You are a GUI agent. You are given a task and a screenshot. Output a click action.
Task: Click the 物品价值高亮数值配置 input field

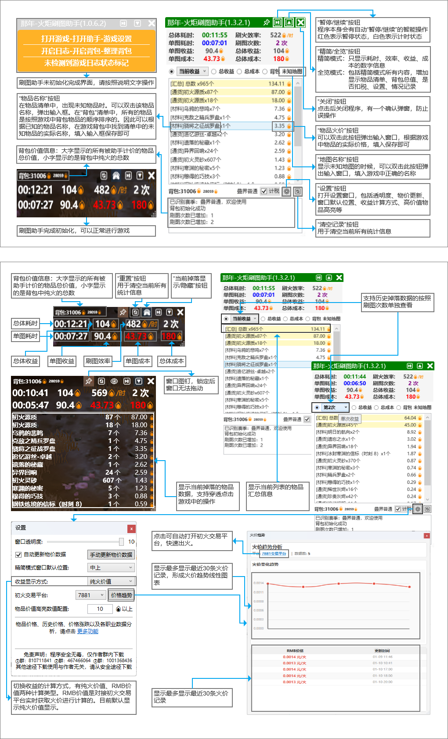click(100, 609)
